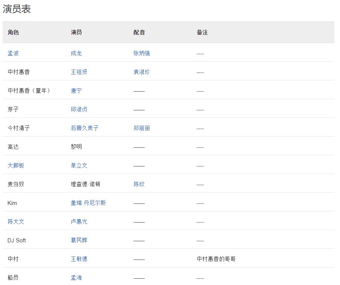Visit 王祖贤's actor page
This screenshot has height=285, width=340.
pos(79,72)
